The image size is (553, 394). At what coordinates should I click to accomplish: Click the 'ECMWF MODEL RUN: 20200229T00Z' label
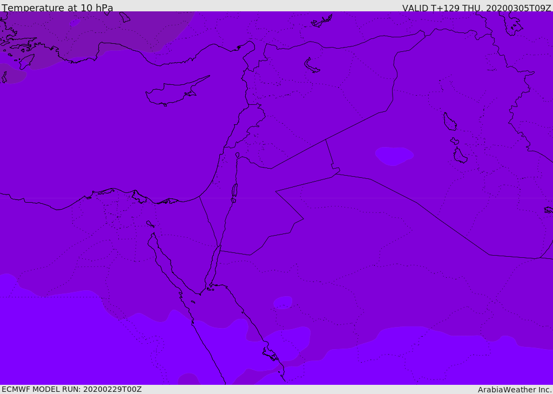(72, 389)
